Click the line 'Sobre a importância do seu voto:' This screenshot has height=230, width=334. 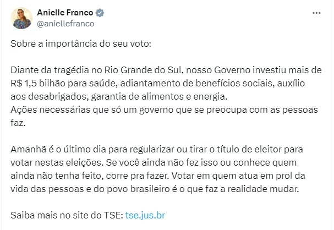[x=81, y=43]
